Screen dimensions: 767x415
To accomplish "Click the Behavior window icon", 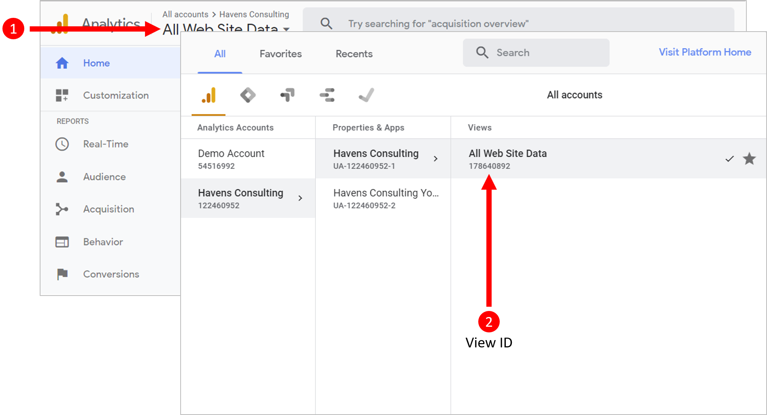I will point(62,242).
